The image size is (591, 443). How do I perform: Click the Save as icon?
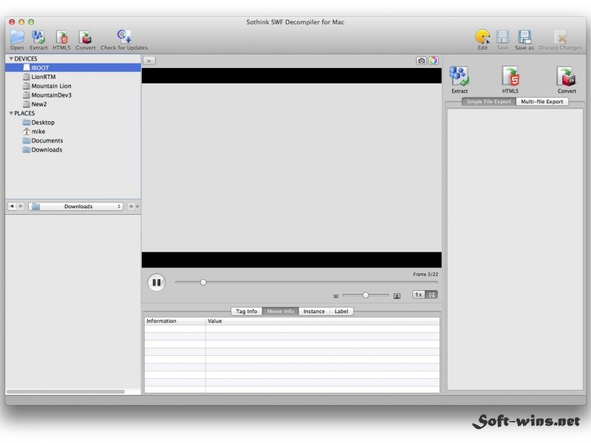click(525, 40)
